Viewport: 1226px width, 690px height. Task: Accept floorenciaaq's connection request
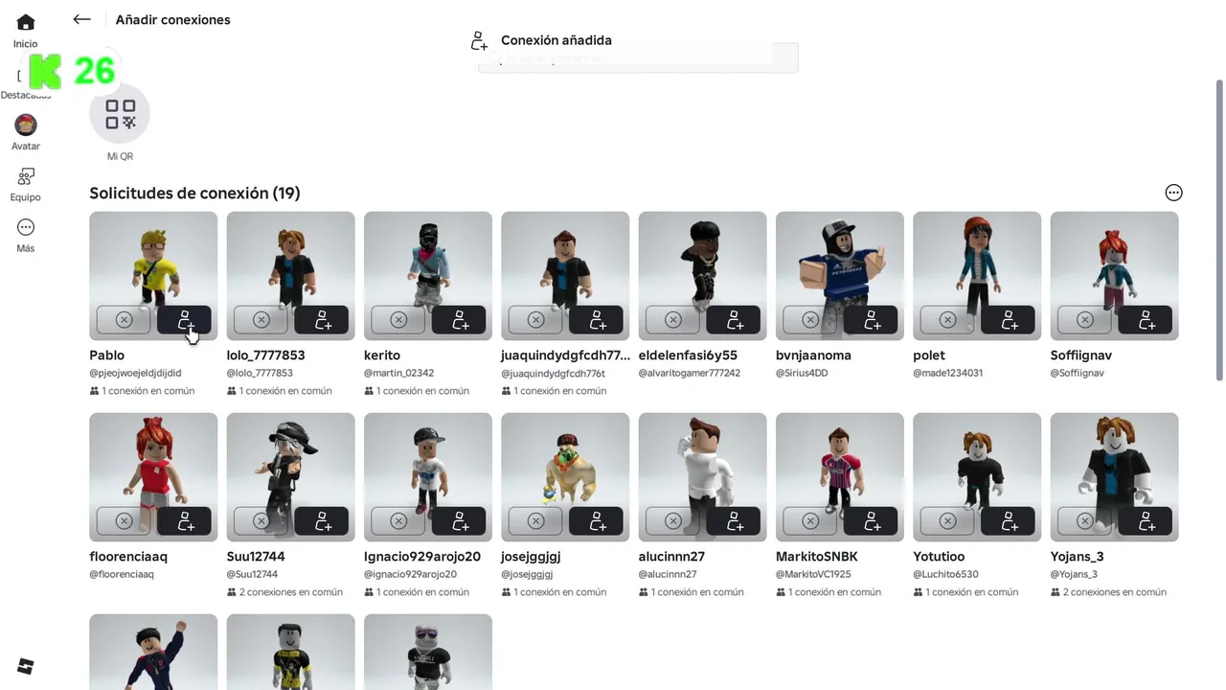(184, 520)
